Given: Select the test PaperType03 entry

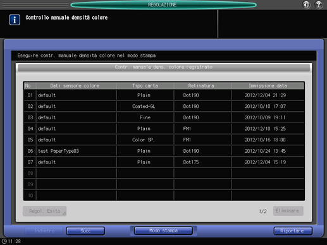Looking at the screenshot, I should point(164,151).
